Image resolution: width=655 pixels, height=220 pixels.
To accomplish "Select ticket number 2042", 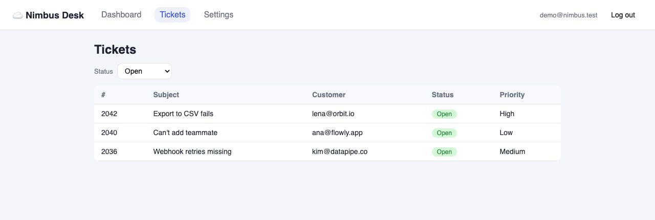I will pos(109,114).
